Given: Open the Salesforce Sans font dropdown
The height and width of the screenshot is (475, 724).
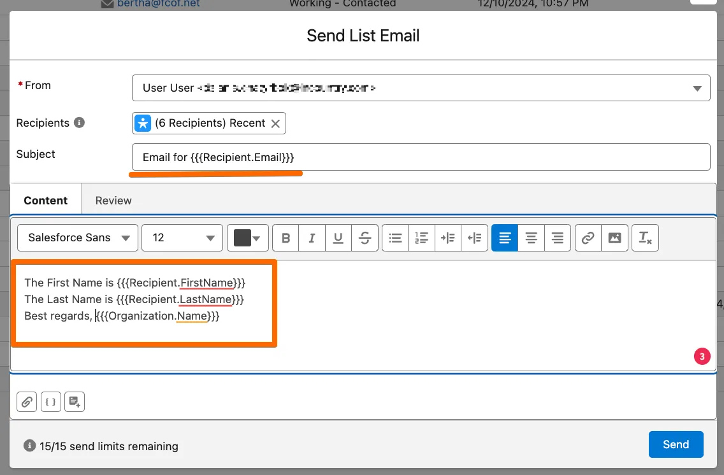Looking at the screenshot, I should [x=78, y=238].
